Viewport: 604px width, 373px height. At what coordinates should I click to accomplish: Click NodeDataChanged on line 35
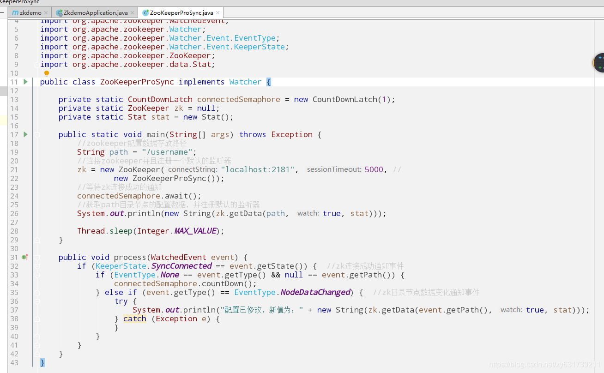pyautogui.click(x=315, y=292)
